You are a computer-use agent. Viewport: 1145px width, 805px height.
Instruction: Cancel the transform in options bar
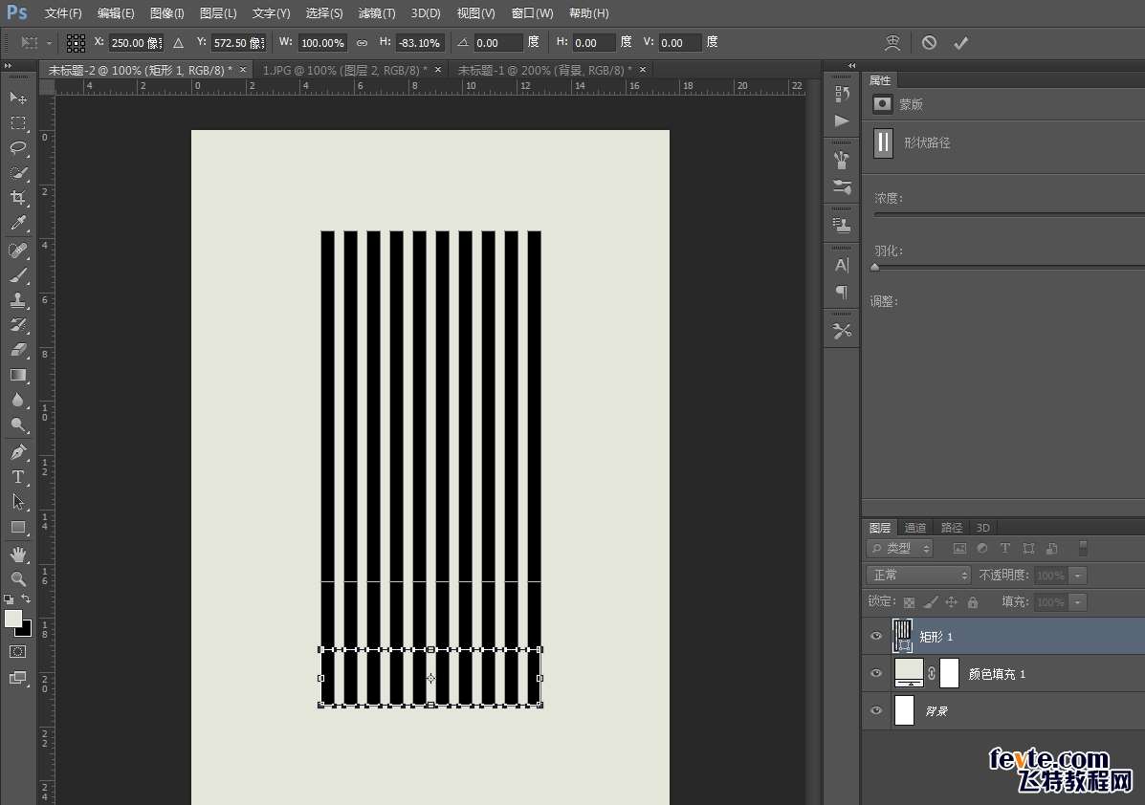coord(929,43)
